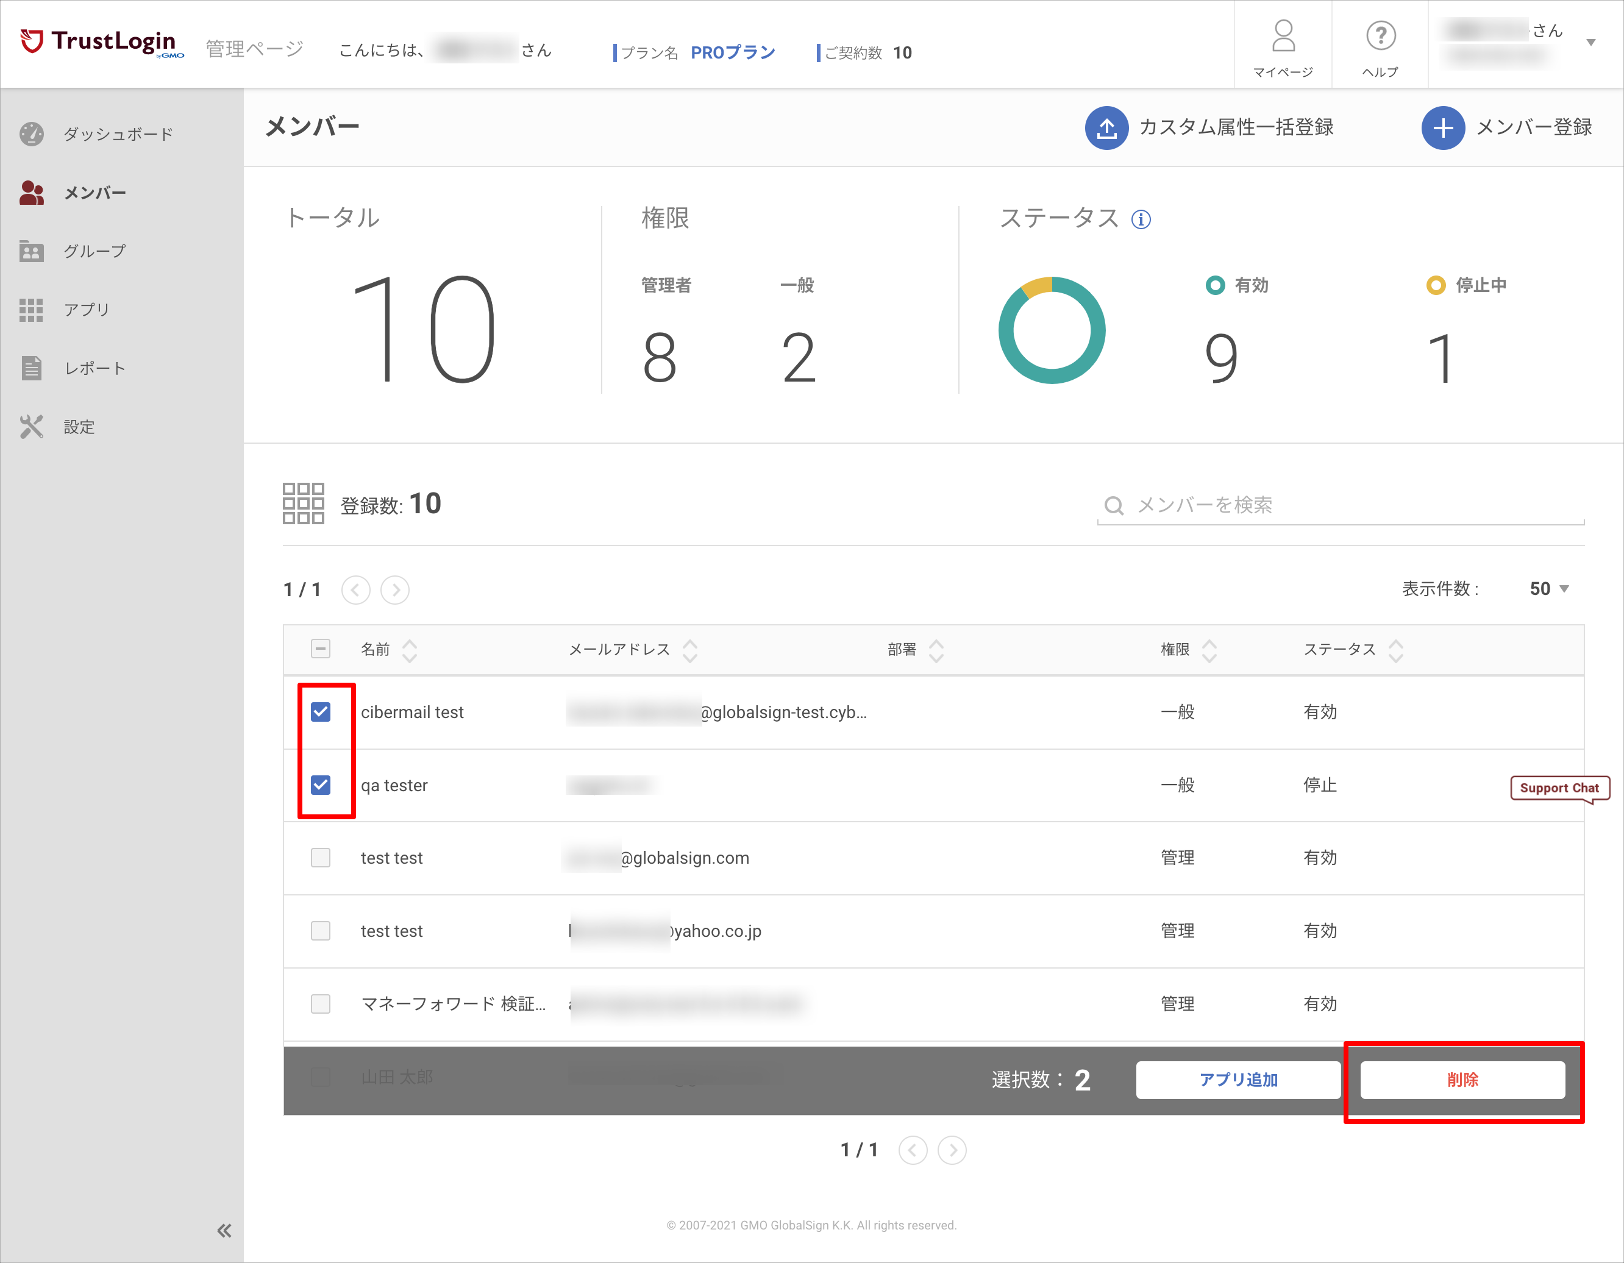
Task: Sort members by 部署 column
Action: (x=936, y=650)
